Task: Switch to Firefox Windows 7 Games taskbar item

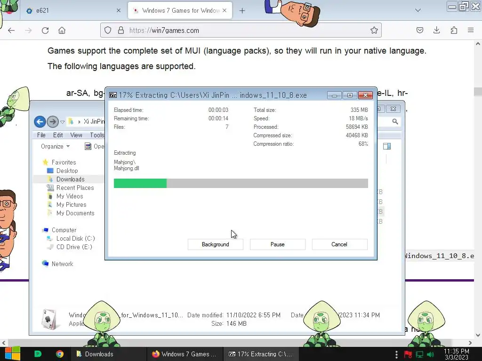Action: pyautogui.click(x=185, y=354)
